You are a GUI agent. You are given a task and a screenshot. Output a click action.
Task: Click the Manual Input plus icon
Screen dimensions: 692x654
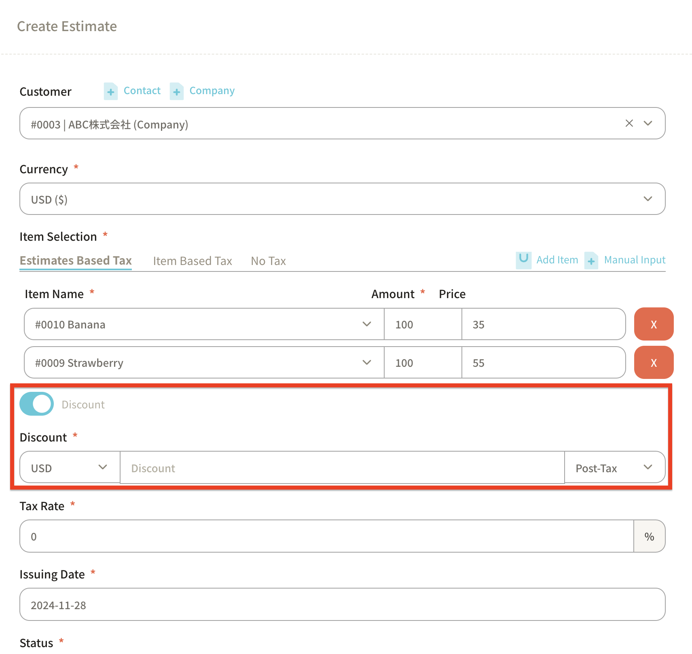tap(591, 261)
